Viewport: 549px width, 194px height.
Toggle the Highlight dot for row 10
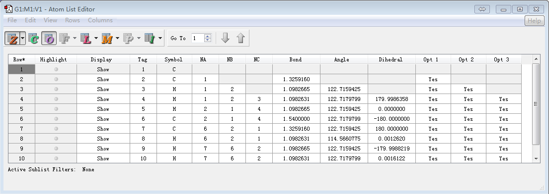[56, 158]
